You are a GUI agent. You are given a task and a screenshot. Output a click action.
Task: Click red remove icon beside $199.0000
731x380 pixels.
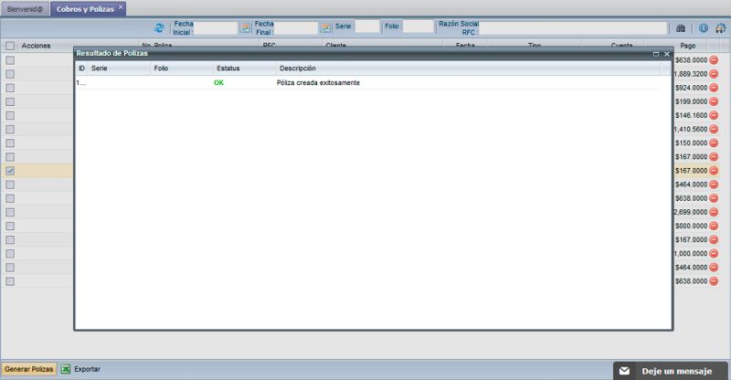tap(715, 101)
